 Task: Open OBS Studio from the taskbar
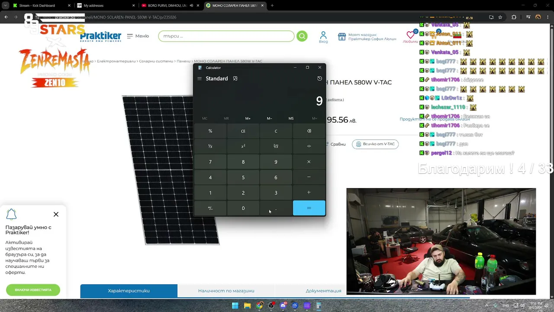271,305
